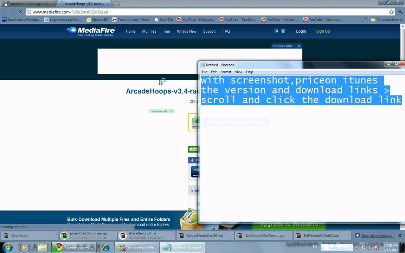
Task: Open ExitWoundMedQuart zip options arrow
Action: point(291,235)
